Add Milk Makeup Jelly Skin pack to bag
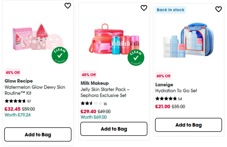The width and height of the screenshot is (227, 147). (x=114, y=129)
